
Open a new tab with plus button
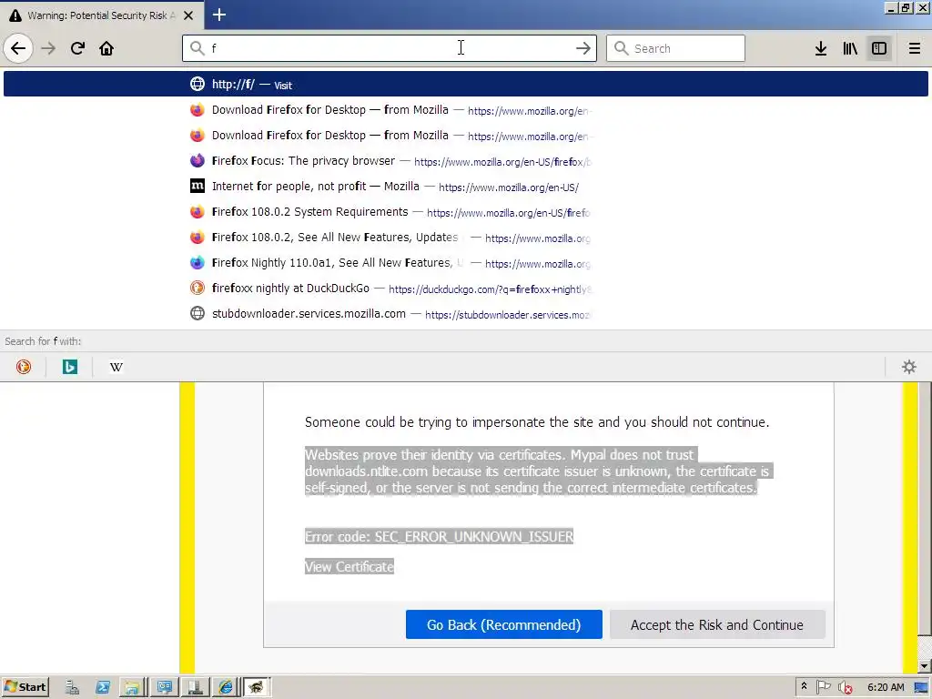tap(219, 15)
